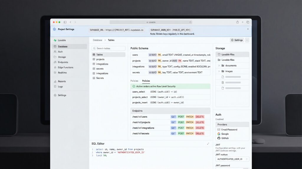Click GET for /rest/v1/secrets
Viewport: 302px width, 169px height.
173,134
